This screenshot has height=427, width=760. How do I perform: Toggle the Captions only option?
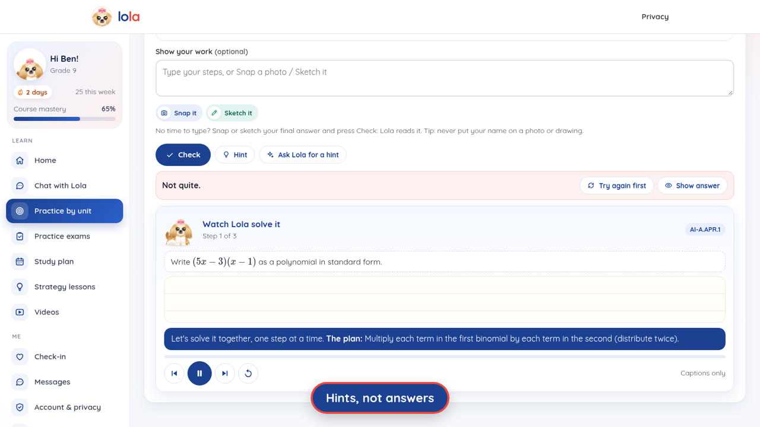(703, 373)
